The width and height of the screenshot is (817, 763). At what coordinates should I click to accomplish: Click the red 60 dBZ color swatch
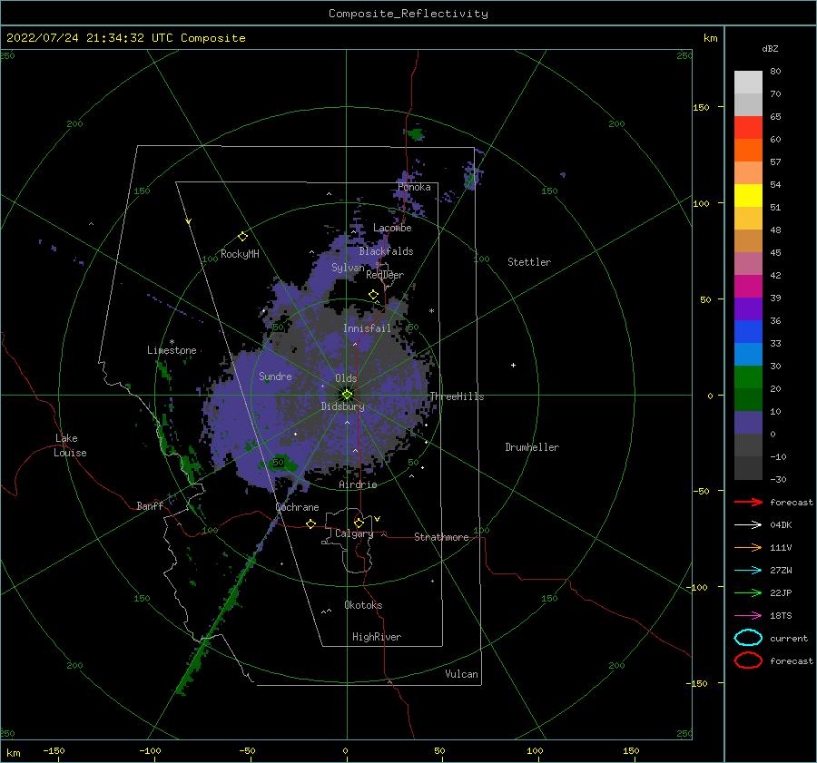[x=748, y=128]
